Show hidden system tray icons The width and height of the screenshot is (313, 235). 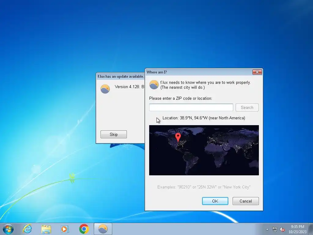[x=267, y=229]
